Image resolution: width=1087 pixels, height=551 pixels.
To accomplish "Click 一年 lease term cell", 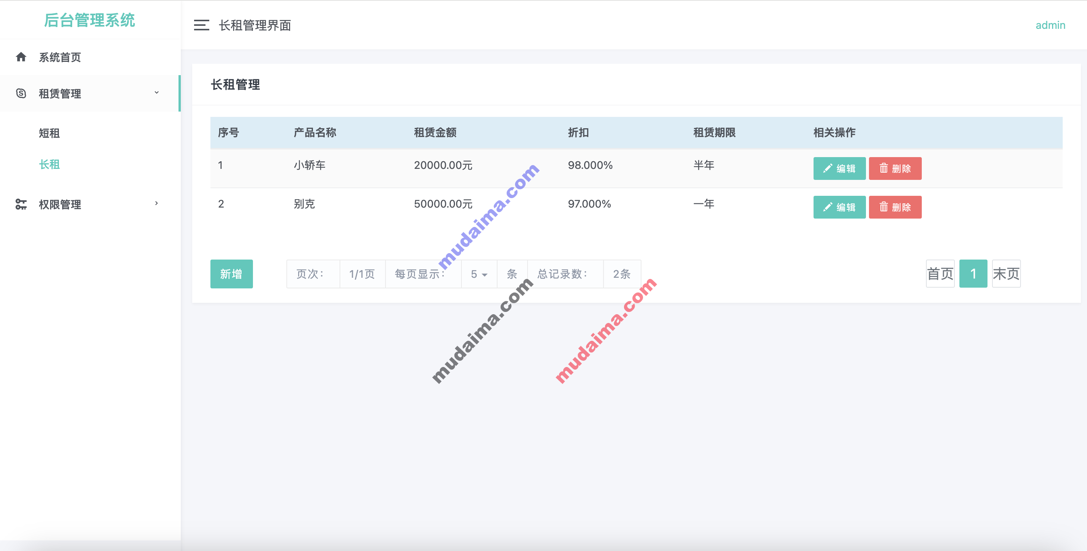I will pos(704,204).
